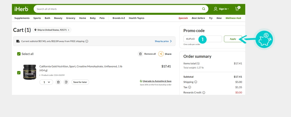291x117 pixels.
Task: Click the orange Share icon
Action: 161,54
